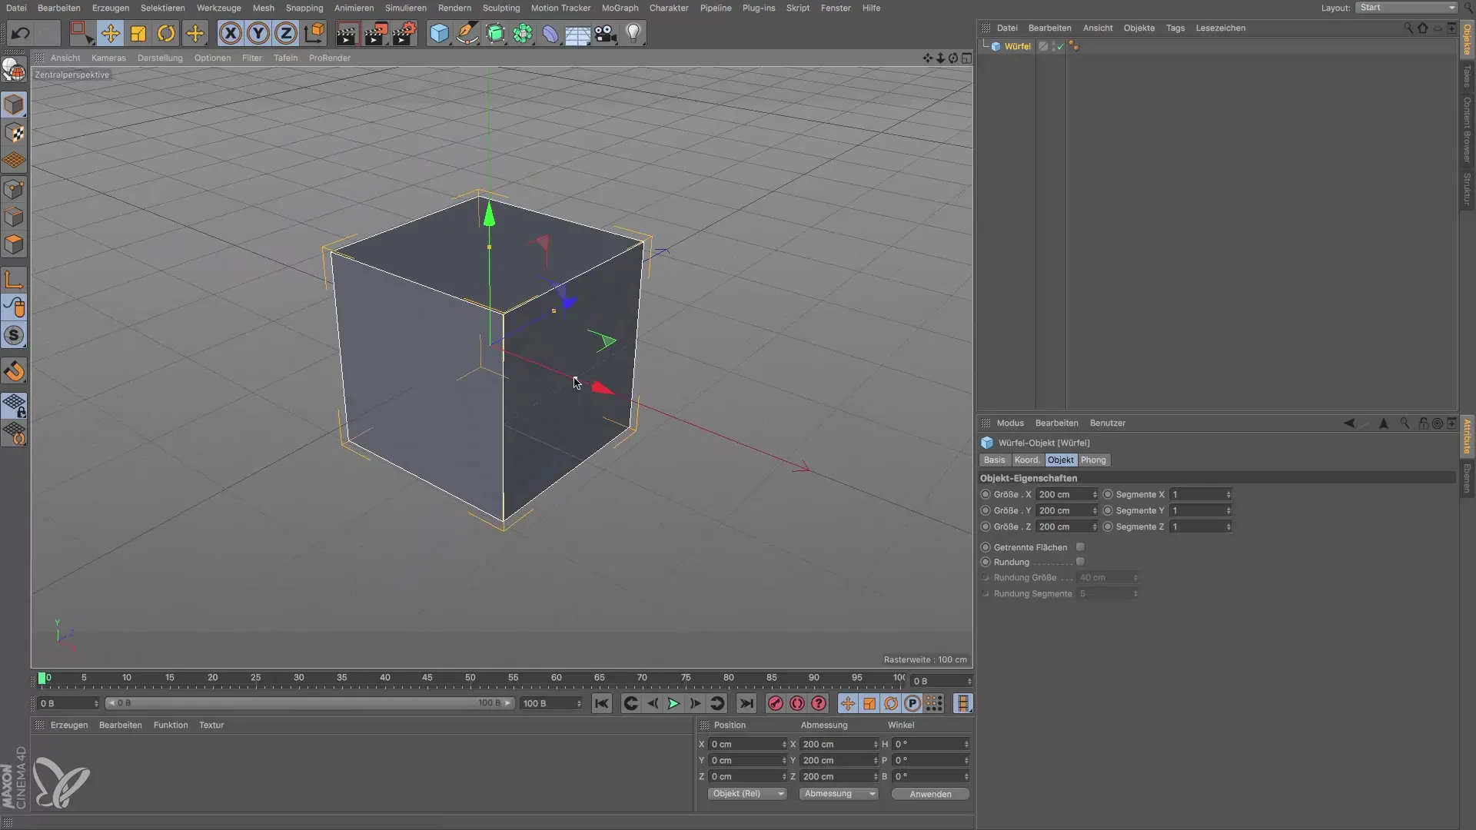1476x830 pixels.
Task: Render the current view with clapperboard icon
Action: click(347, 33)
